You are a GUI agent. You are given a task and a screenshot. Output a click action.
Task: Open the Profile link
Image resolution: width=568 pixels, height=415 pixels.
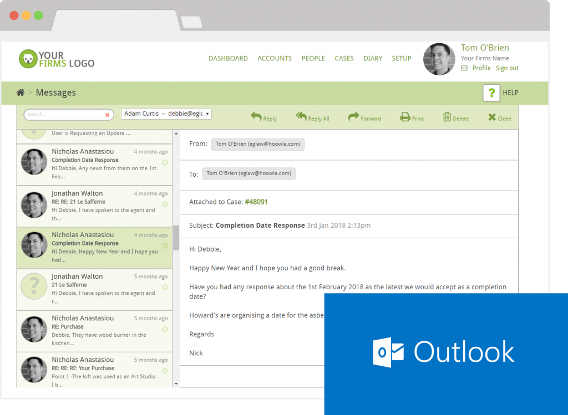click(x=481, y=68)
